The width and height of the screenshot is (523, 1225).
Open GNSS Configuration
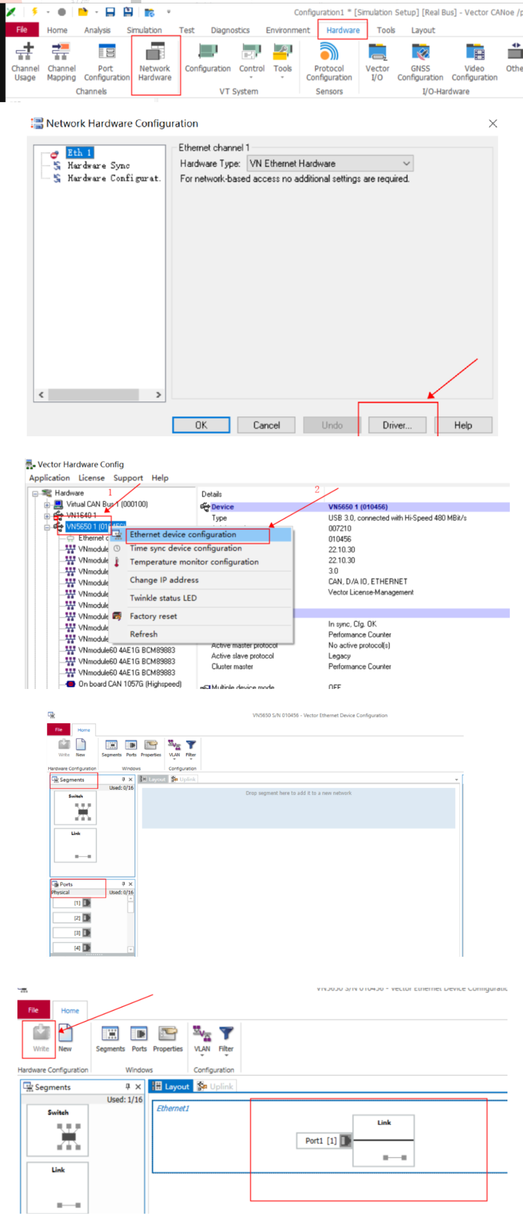[x=420, y=62]
